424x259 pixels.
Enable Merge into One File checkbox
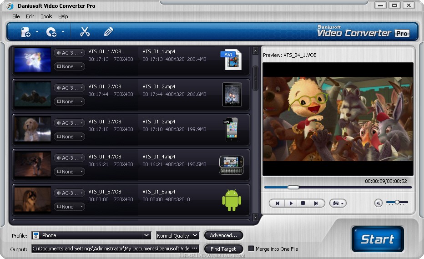(251, 249)
